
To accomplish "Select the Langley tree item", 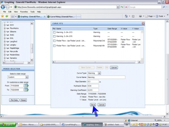I will coord(13,45).
